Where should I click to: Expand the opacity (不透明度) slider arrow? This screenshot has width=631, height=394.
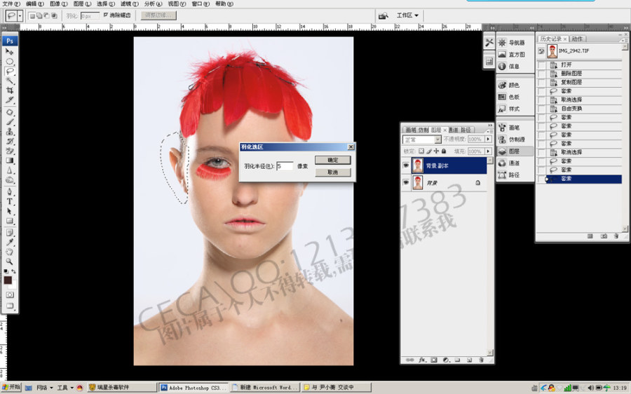[488, 140]
